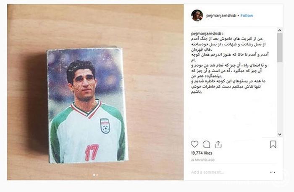
Task: Click the caption scrollbar thumb
Action: (280, 48)
